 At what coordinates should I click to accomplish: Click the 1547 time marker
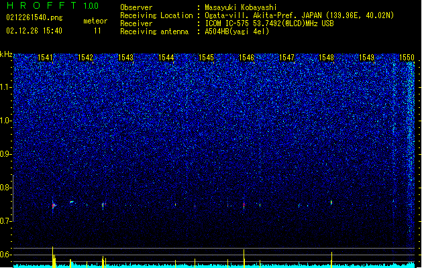point(286,58)
